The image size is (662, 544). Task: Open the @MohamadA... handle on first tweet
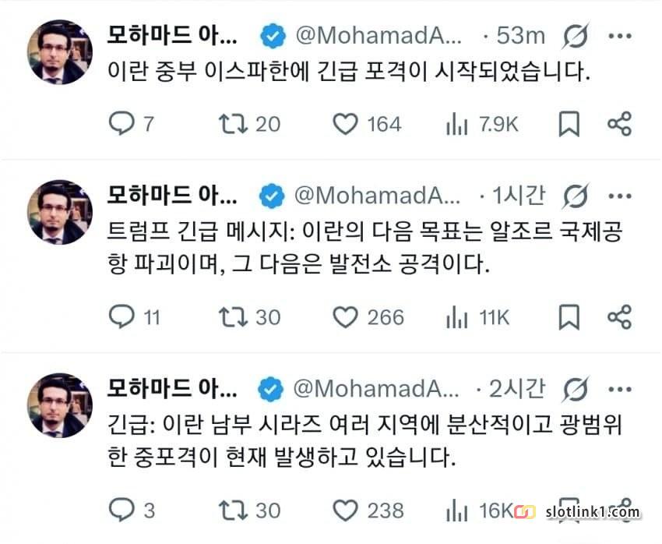379,36
